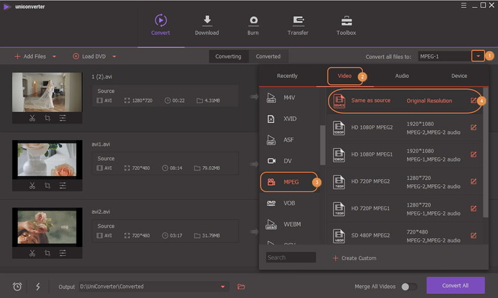Edit the HD 1080P MPEG1 preset
498x298 pixels.
(x=473, y=154)
